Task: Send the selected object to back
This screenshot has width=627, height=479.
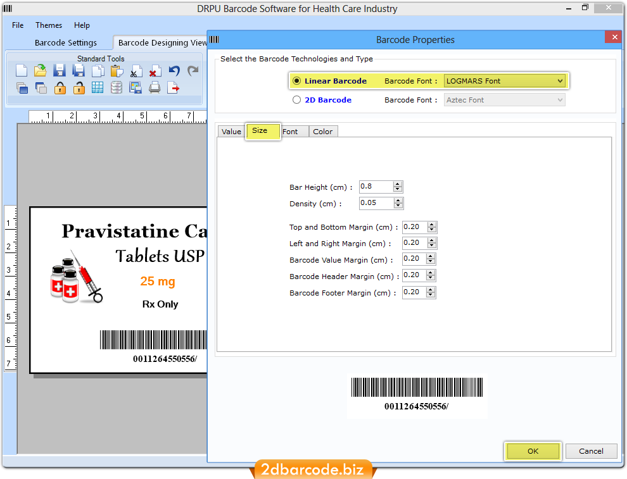Action: [41, 88]
